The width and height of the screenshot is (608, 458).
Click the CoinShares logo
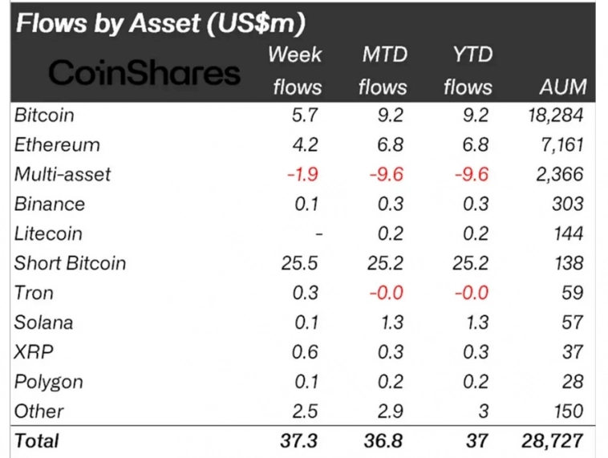[144, 73]
